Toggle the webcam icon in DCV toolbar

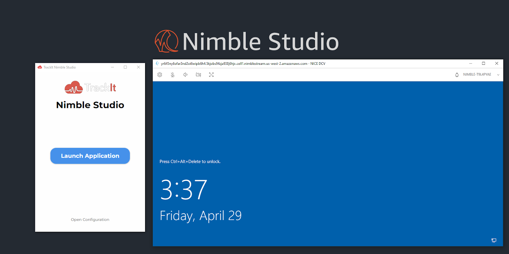[199, 75]
